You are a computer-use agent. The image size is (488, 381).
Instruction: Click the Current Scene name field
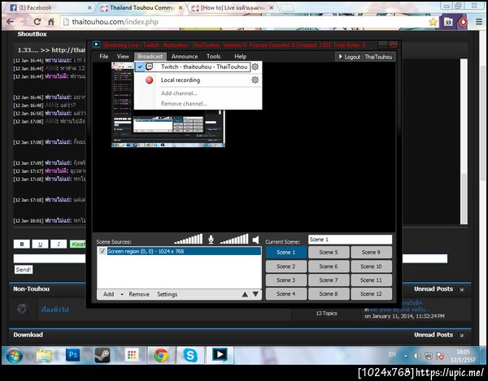coord(350,240)
